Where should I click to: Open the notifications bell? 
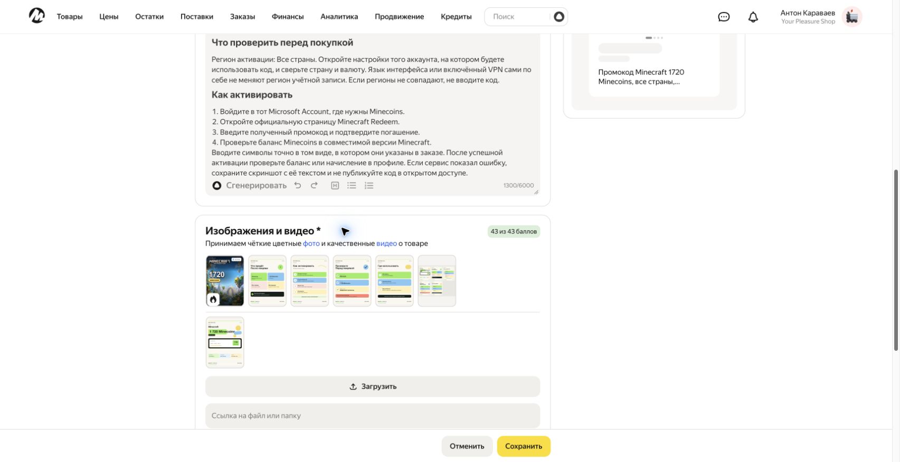coord(753,17)
